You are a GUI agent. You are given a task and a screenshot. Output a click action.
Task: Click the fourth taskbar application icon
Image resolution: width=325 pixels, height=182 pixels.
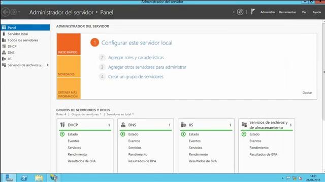pyautogui.click(x=54, y=177)
